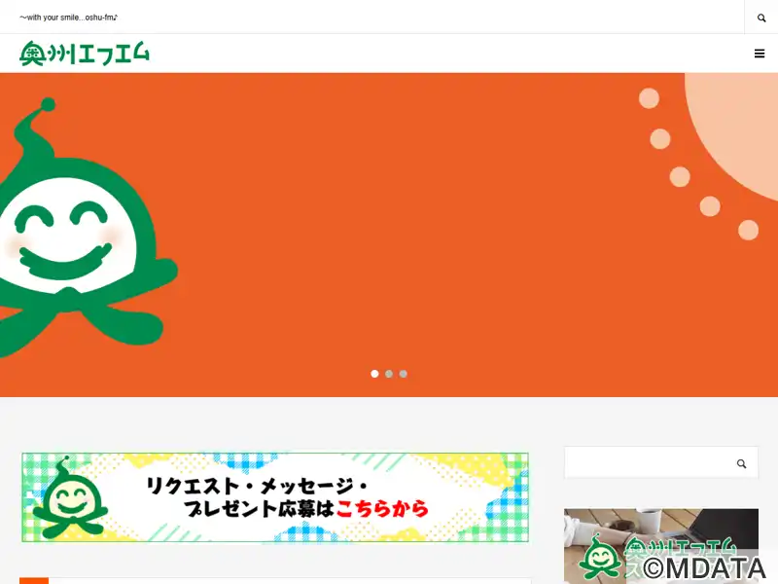Open the hamburger navigation menu
This screenshot has height=584, width=778.
[x=760, y=54]
